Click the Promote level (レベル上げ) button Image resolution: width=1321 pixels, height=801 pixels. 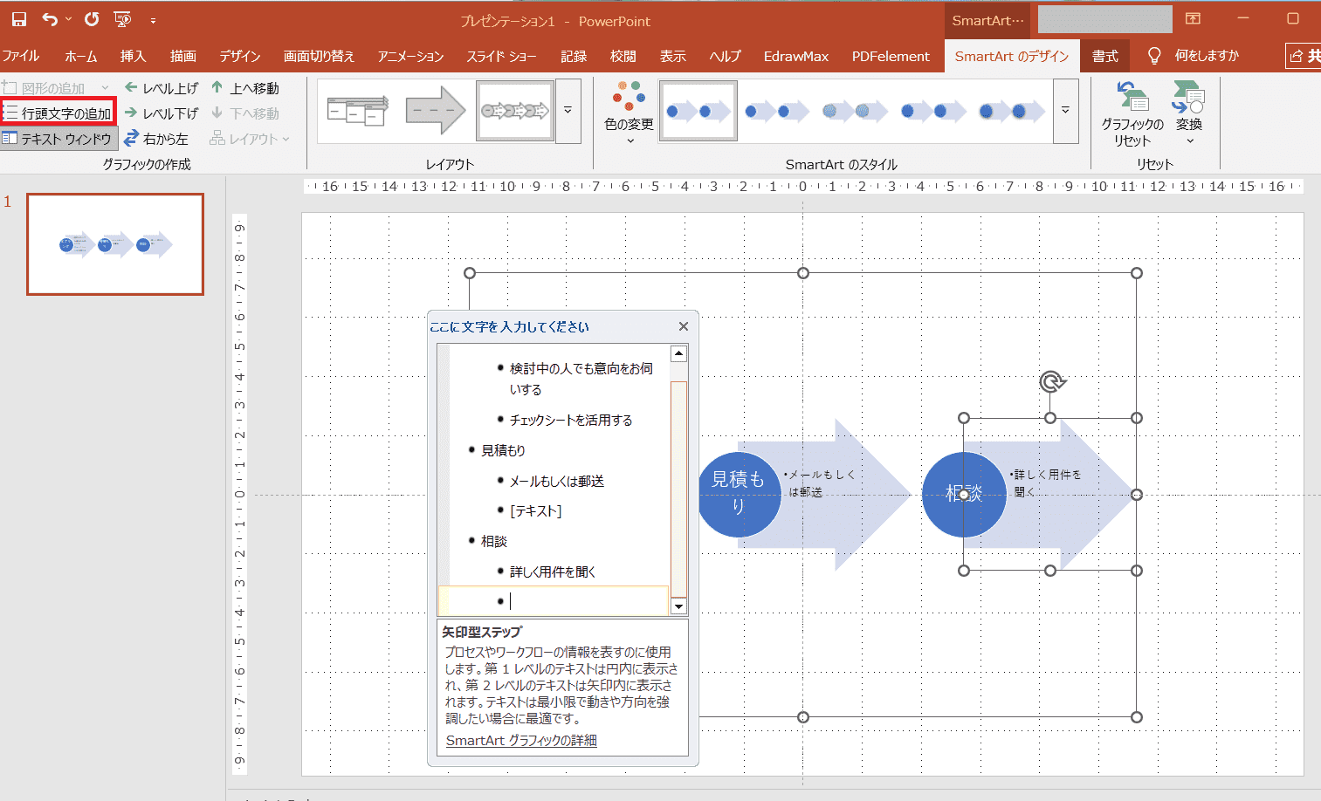coord(162,88)
